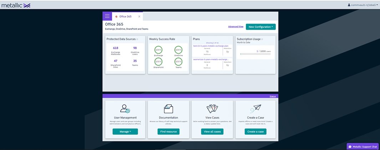This screenshot has width=380, height=150.
Task: Click the Status link
Action: pyautogui.click(x=273, y=96)
